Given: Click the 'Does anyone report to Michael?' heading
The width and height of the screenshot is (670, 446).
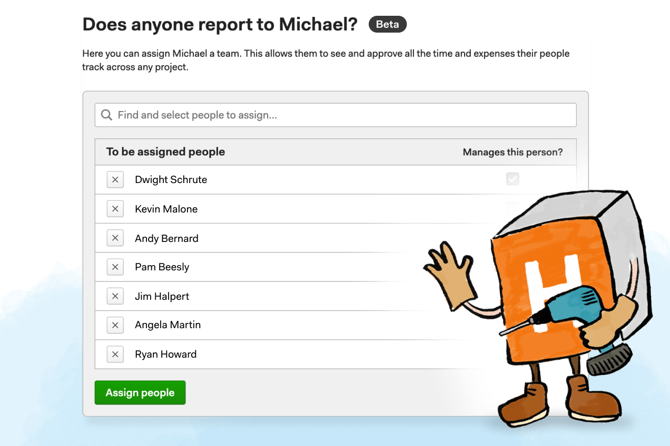Looking at the screenshot, I should tap(220, 24).
